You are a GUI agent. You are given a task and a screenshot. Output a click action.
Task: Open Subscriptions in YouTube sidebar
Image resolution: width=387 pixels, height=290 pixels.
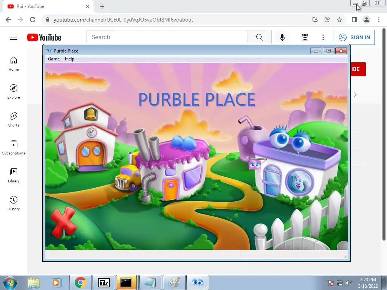pyautogui.click(x=14, y=148)
